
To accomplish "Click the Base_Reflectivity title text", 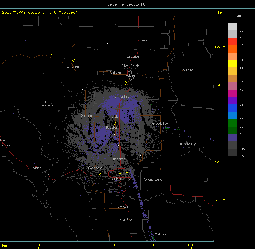I will point(127,4).
